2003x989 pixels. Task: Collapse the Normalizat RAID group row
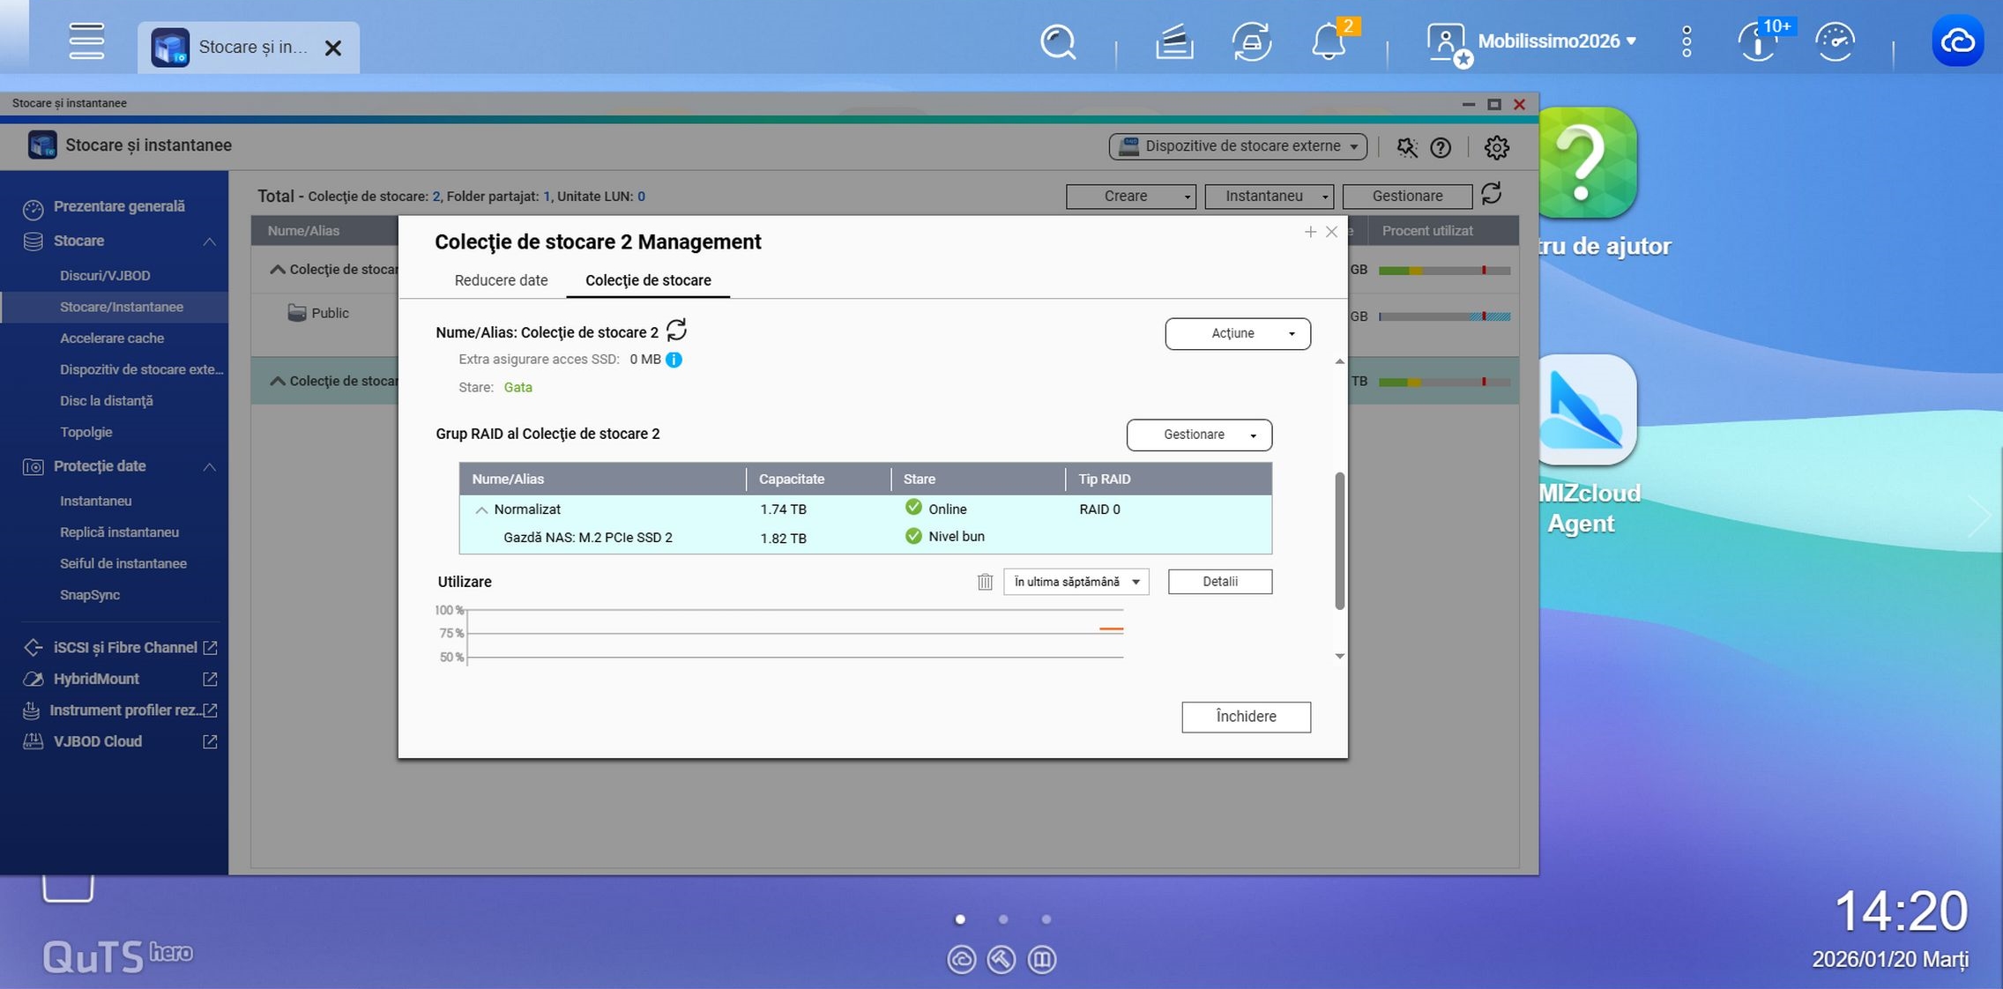coord(481,509)
